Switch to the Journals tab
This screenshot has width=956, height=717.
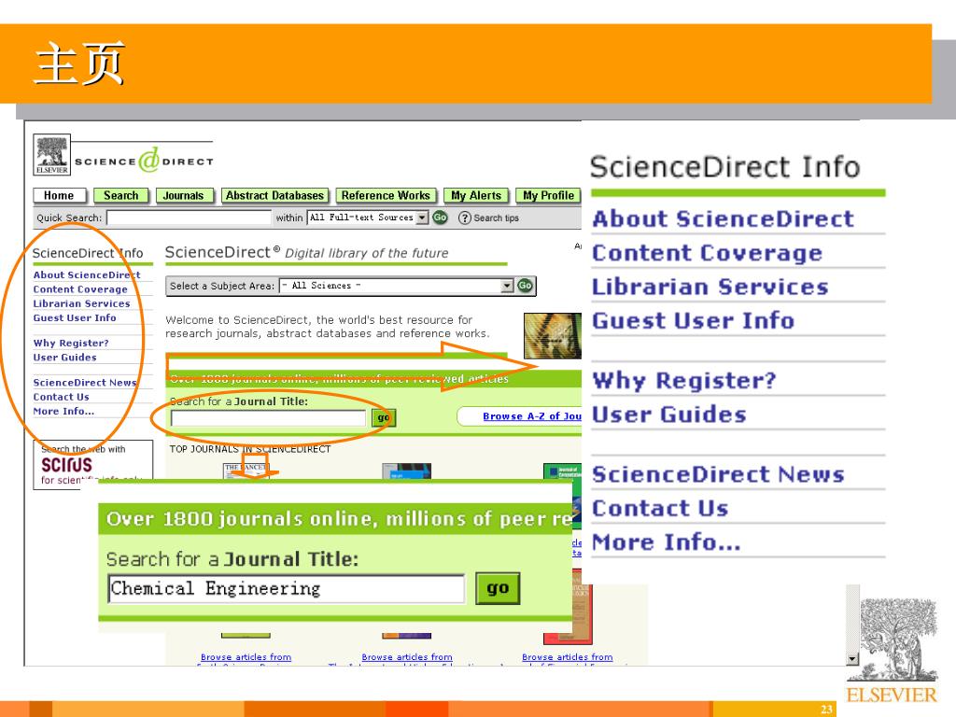184,196
